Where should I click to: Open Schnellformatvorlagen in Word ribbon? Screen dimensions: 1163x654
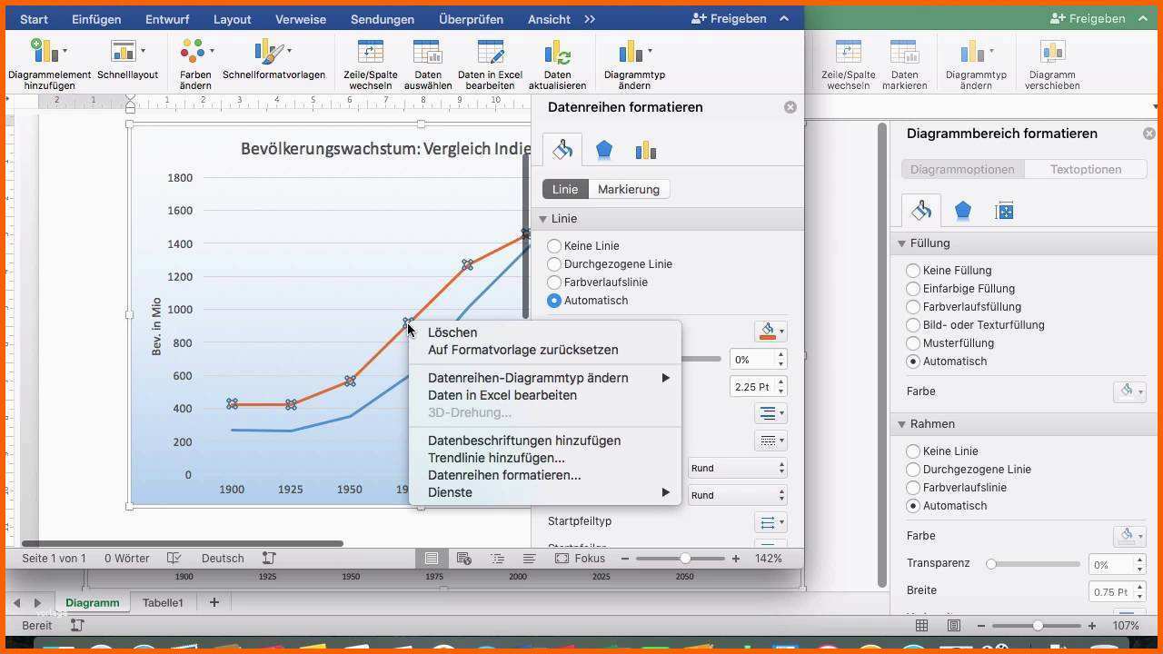tap(273, 60)
